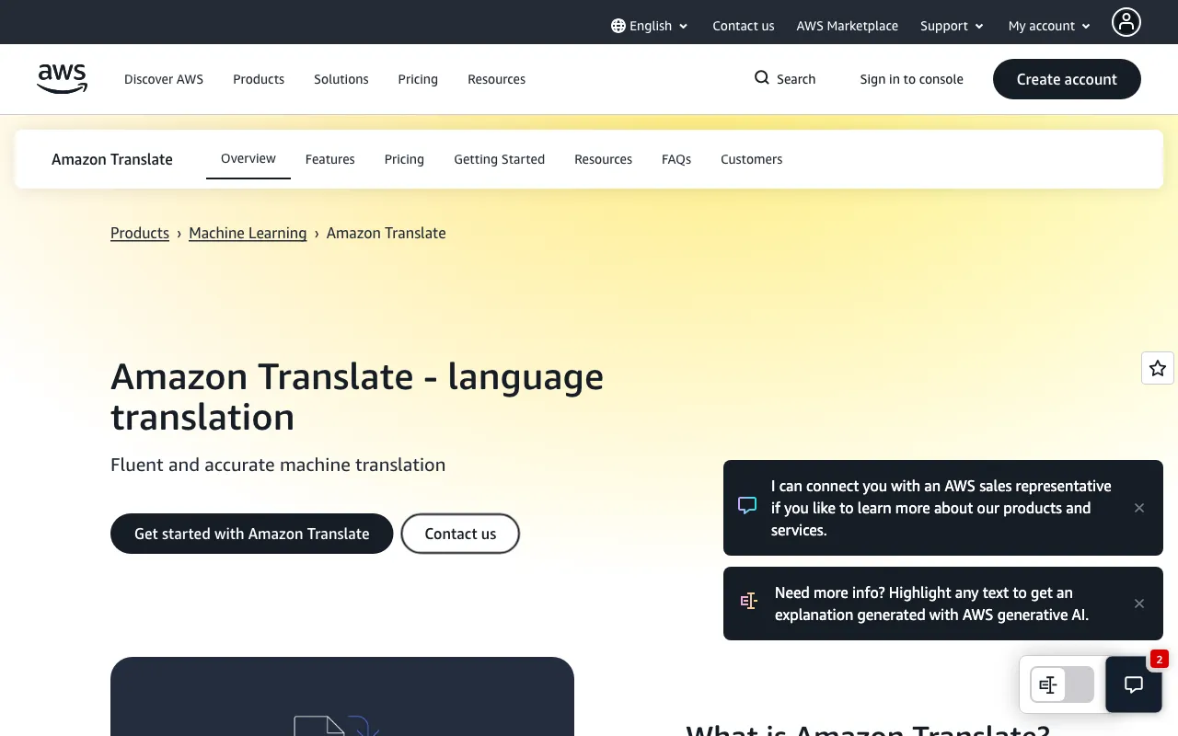This screenshot has width=1178, height=736.
Task: Click the generative AI explanation icon
Action: (749, 603)
